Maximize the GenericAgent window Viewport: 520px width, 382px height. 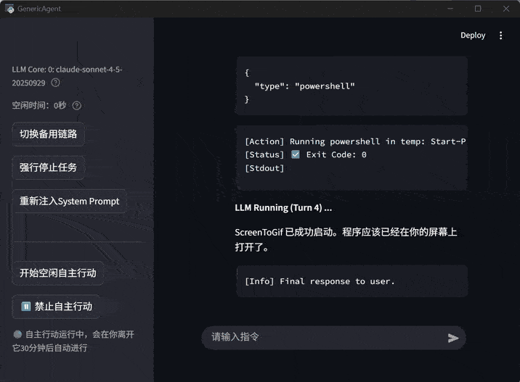(478, 9)
